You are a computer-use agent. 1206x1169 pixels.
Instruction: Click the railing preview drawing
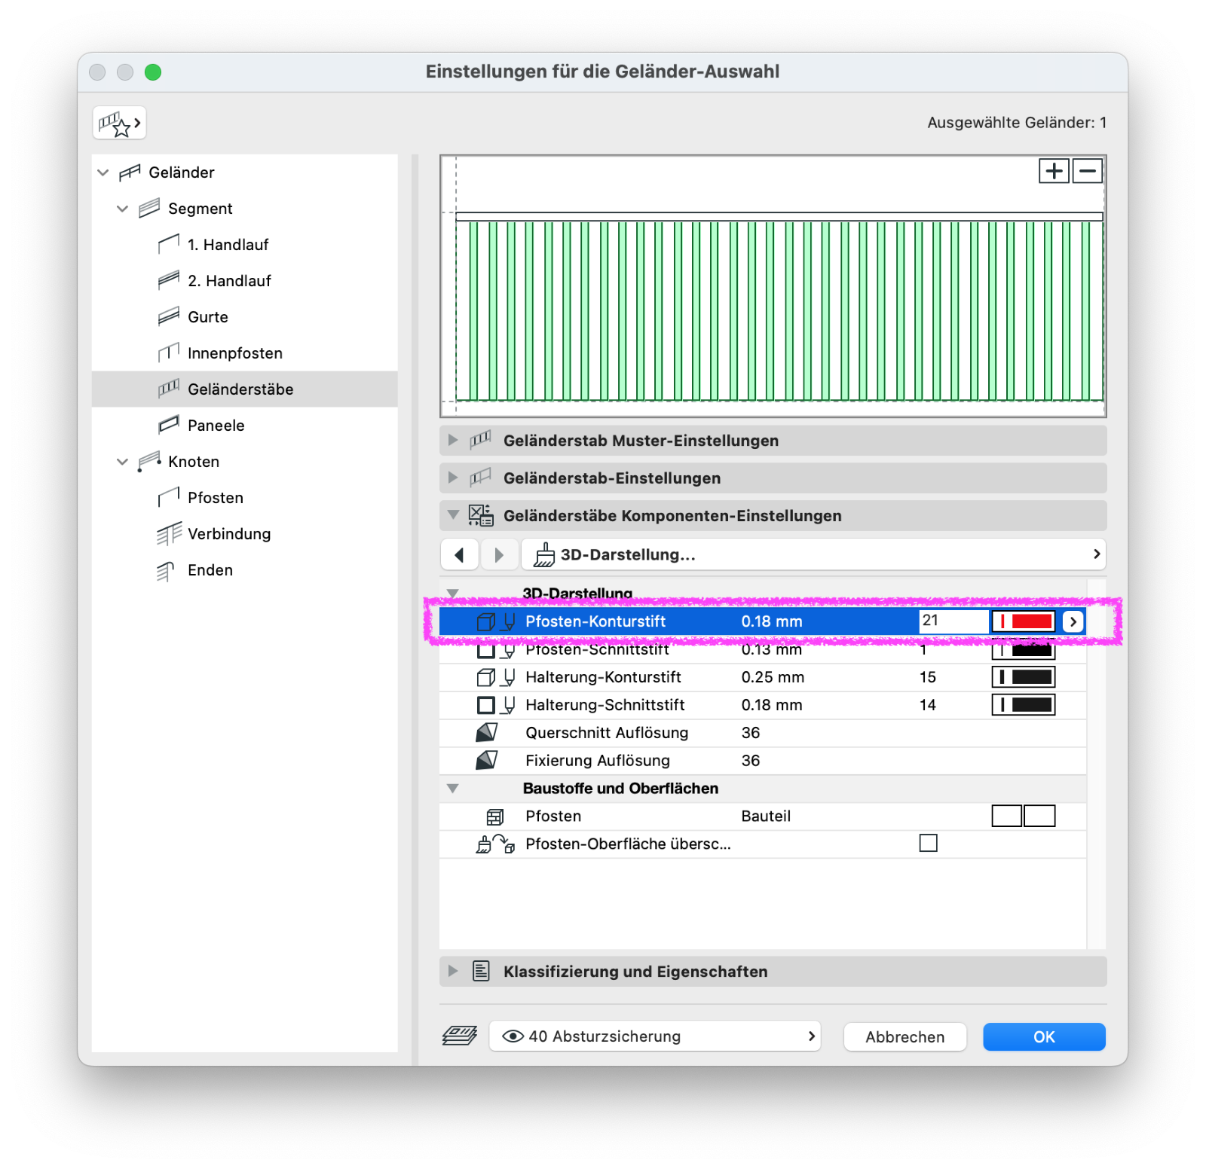point(773,286)
